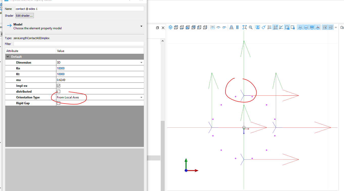344x191 pixels.
Task: Click the tag label icon
Action: pyautogui.click(x=264, y=27)
